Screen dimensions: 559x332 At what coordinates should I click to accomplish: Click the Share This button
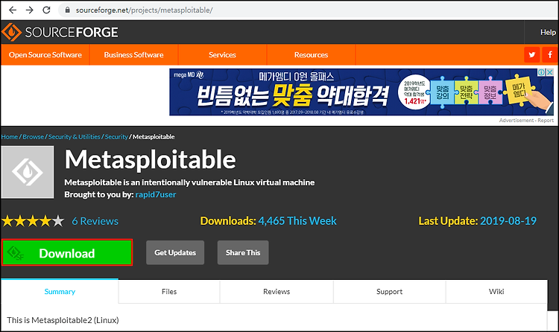[x=243, y=252]
